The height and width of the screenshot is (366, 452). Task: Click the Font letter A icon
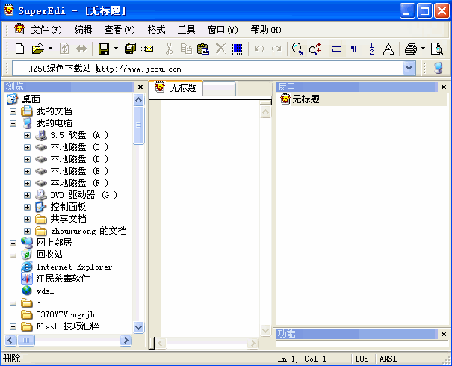(388, 49)
